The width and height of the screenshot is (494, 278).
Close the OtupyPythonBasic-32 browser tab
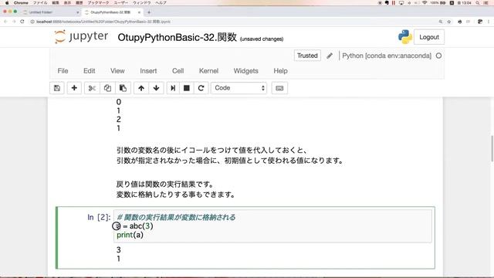139,12
